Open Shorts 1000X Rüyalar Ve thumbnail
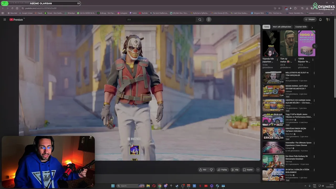This screenshot has width=336, height=189. (x=307, y=43)
